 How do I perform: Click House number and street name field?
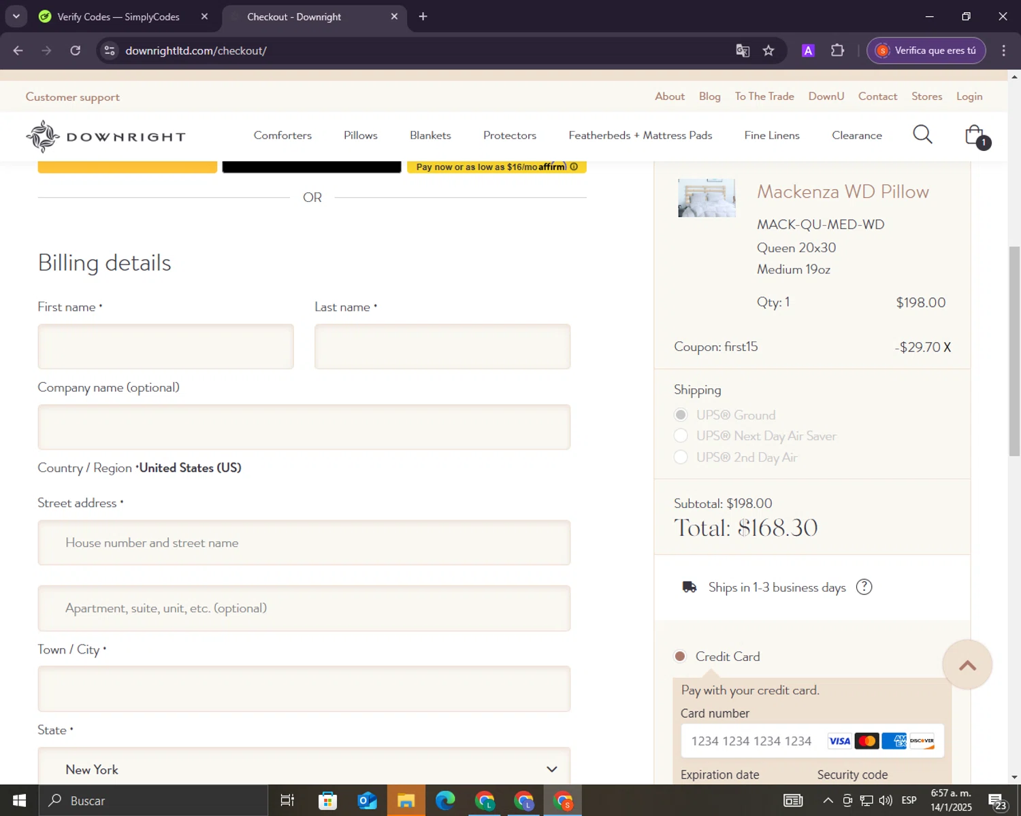point(304,543)
